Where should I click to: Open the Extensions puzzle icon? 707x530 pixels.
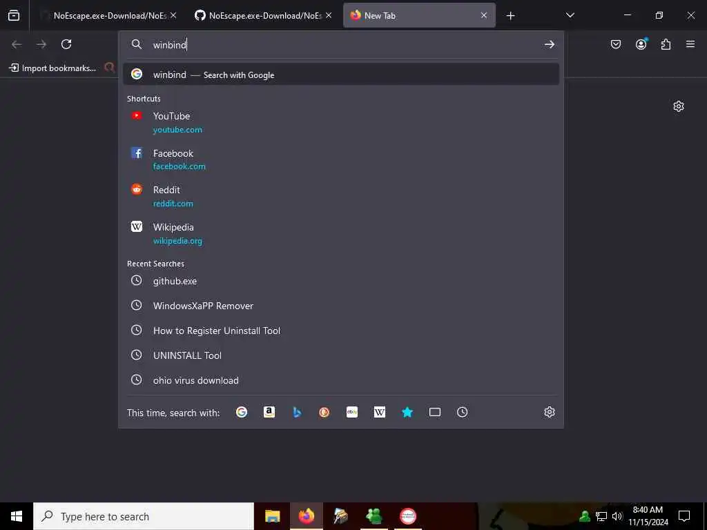click(666, 44)
